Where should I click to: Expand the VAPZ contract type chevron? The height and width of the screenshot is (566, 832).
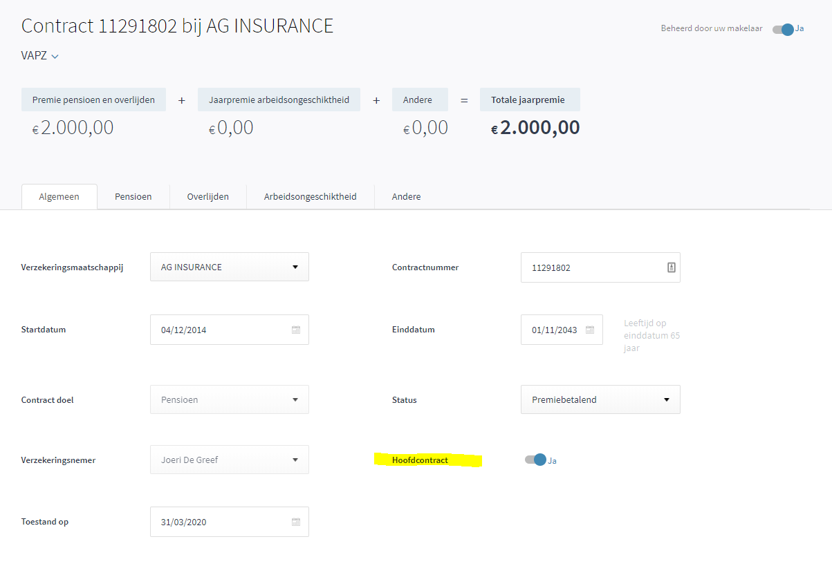[x=55, y=57]
